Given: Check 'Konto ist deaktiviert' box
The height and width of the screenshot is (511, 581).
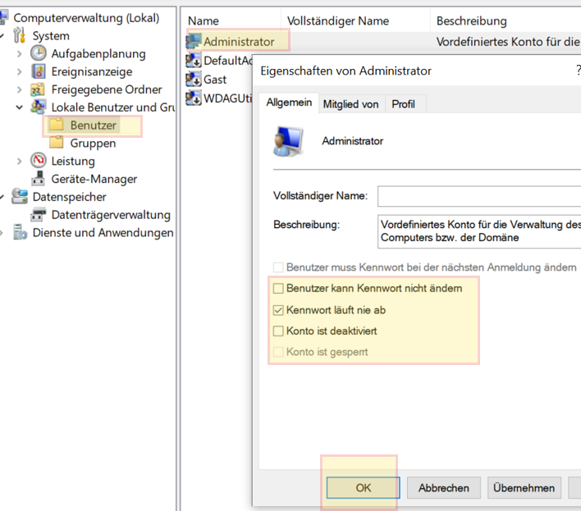Looking at the screenshot, I should [x=278, y=331].
